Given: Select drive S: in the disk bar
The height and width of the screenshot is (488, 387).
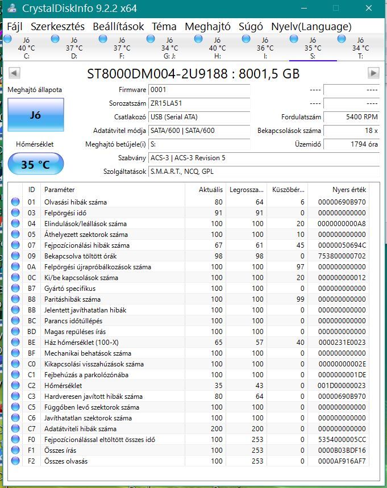Looking at the screenshot, I should tap(313, 48).
